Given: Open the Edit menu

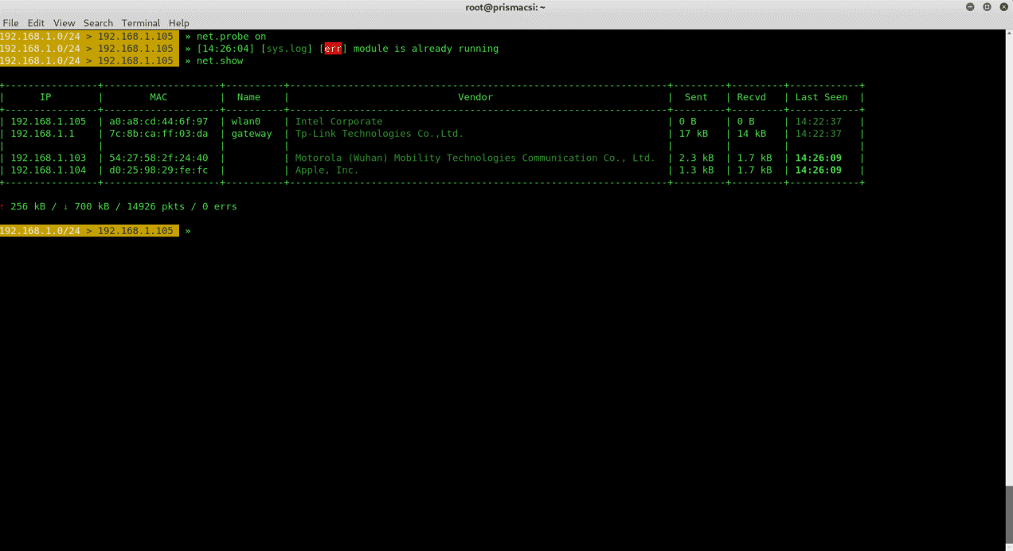Looking at the screenshot, I should 36,22.
